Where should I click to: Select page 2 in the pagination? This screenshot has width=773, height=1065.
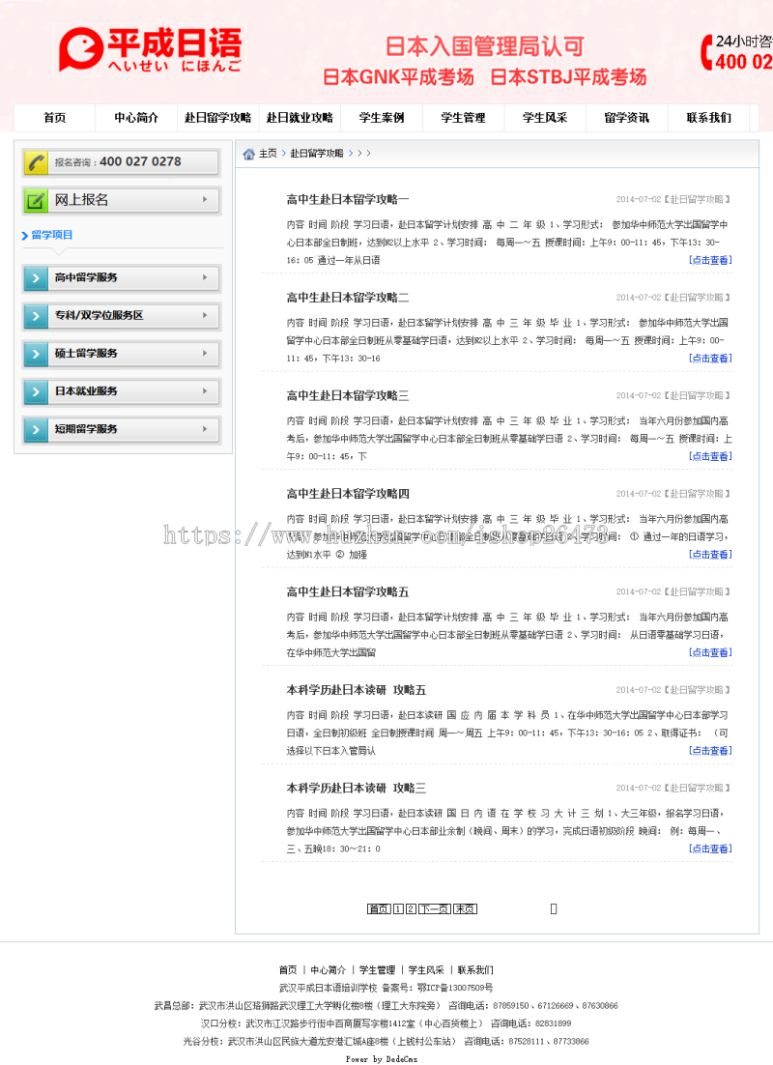(x=410, y=907)
